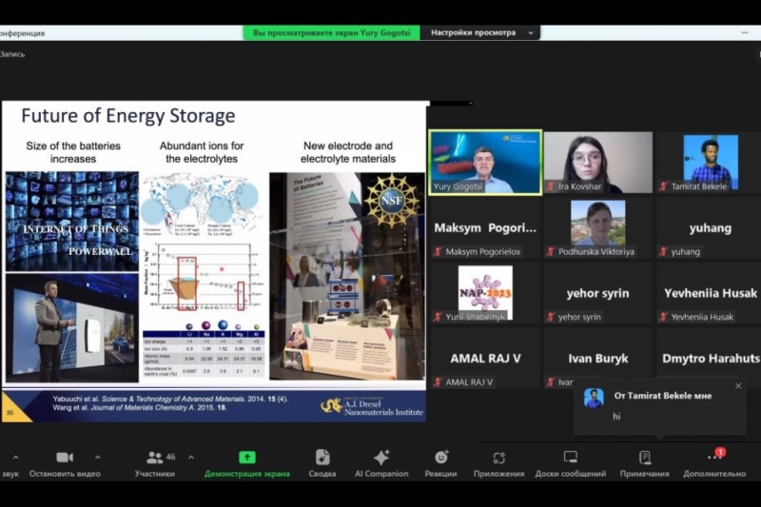This screenshot has height=507, width=761.
Task: Click Остановить видео camera icon
Action: pyautogui.click(x=65, y=458)
